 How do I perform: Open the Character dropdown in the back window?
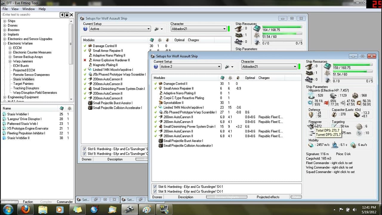pyautogui.click(x=199, y=29)
